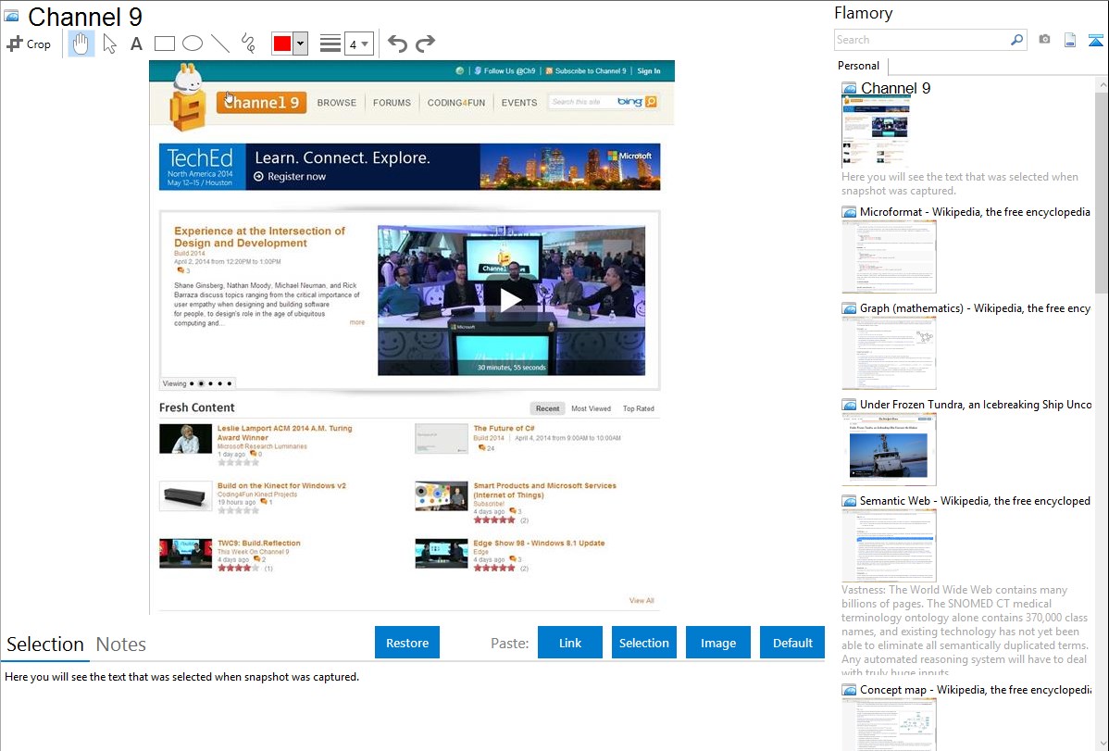Choose the freehand scribble tool
1109x751 pixels.
tap(248, 44)
